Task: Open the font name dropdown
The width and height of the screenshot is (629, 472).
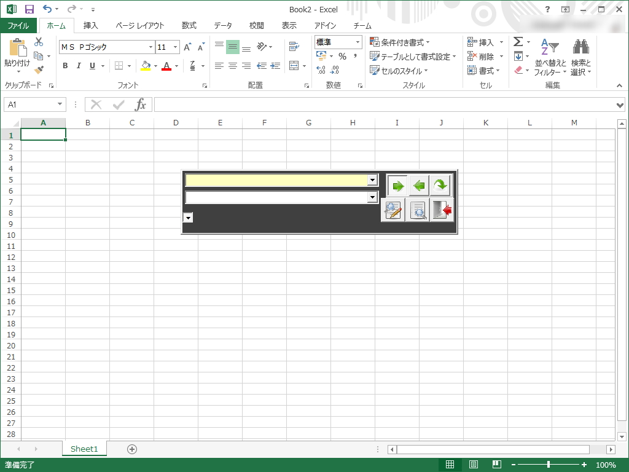Action: click(151, 47)
